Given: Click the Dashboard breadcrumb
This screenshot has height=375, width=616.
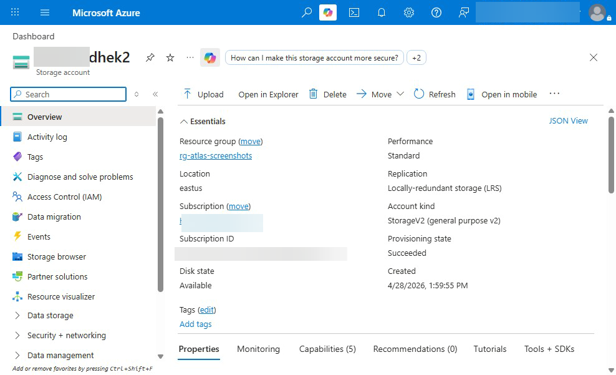Looking at the screenshot, I should tap(34, 37).
